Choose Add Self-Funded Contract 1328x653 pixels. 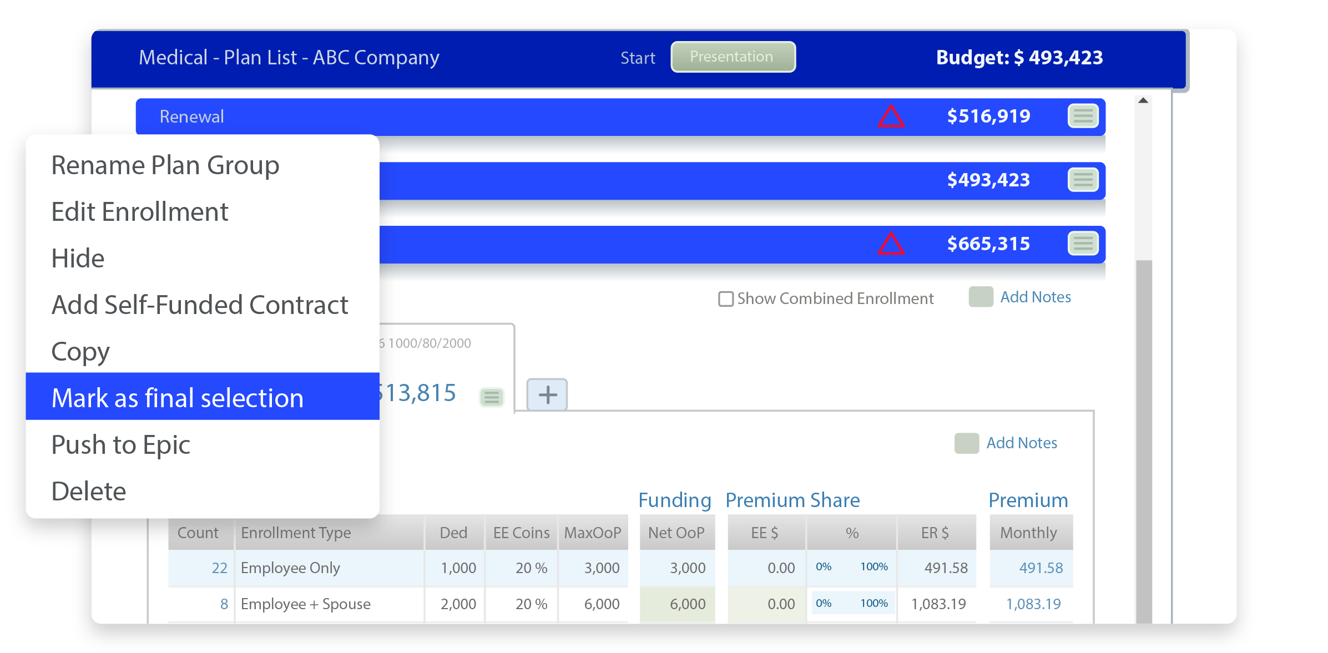click(x=203, y=305)
